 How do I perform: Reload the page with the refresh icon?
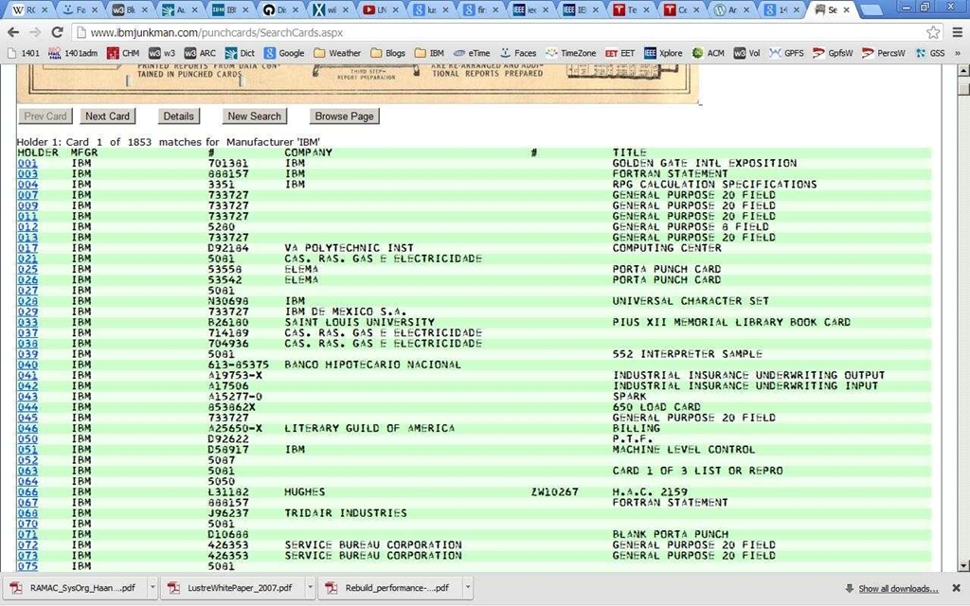coord(56,31)
